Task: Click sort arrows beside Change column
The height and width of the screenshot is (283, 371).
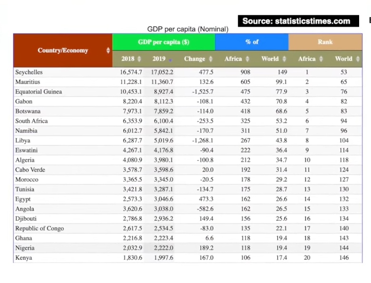Action: 211,59
